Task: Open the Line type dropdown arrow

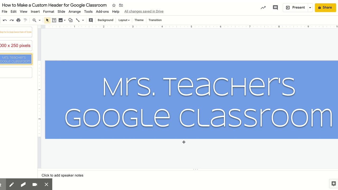Action: [83, 20]
